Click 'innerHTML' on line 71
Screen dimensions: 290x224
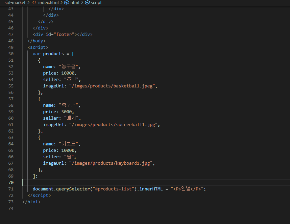click(x=151, y=189)
